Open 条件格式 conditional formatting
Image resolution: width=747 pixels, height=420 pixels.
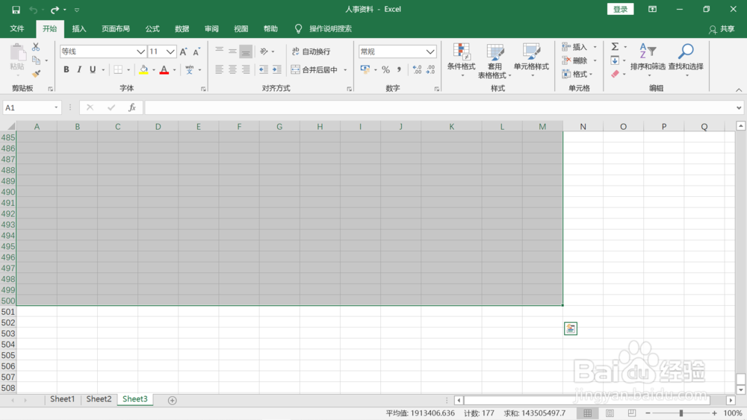tap(461, 60)
